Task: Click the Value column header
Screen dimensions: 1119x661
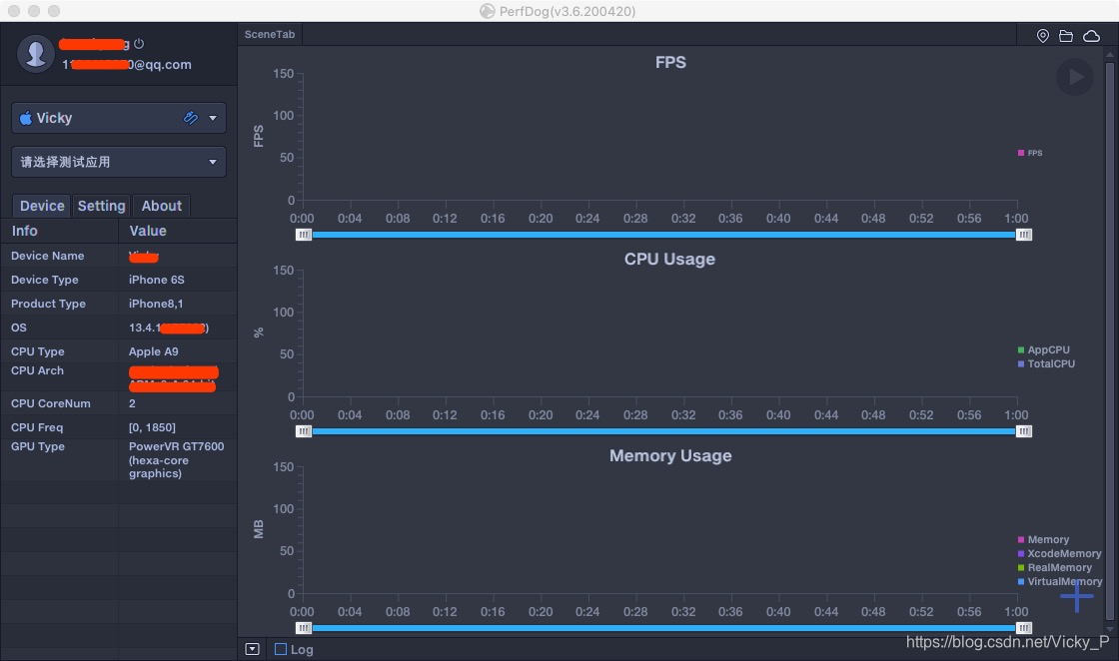Action: [178, 231]
